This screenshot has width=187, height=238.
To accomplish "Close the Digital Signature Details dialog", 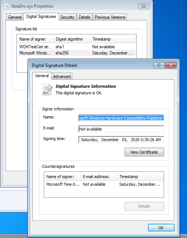I will coord(171,65).
